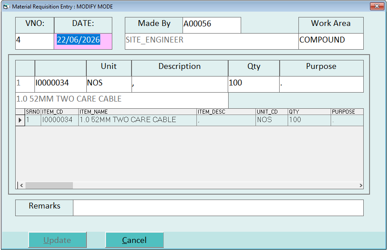Click the PURPOSE column header in grid
The height and width of the screenshot is (251, 387).
coord(347,111)
